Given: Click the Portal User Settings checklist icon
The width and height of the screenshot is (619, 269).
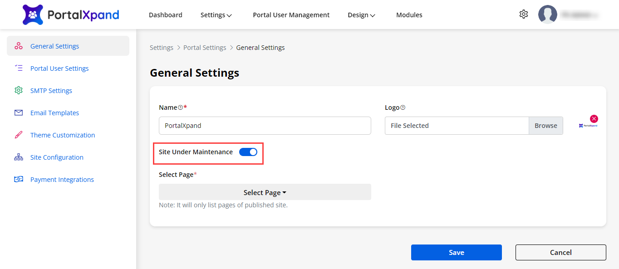Looking at the screenshot, I should 19,68.
